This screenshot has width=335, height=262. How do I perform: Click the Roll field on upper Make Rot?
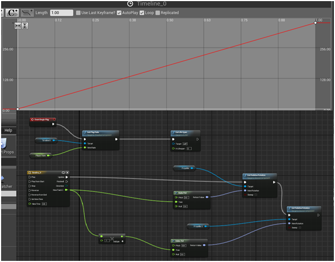click(185, 206)
